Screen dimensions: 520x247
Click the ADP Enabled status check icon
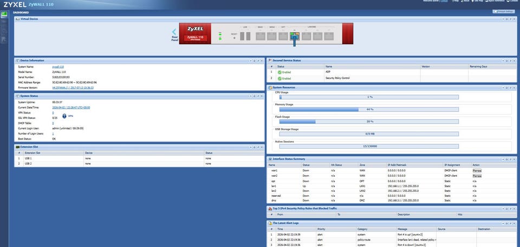click(279, 72)
